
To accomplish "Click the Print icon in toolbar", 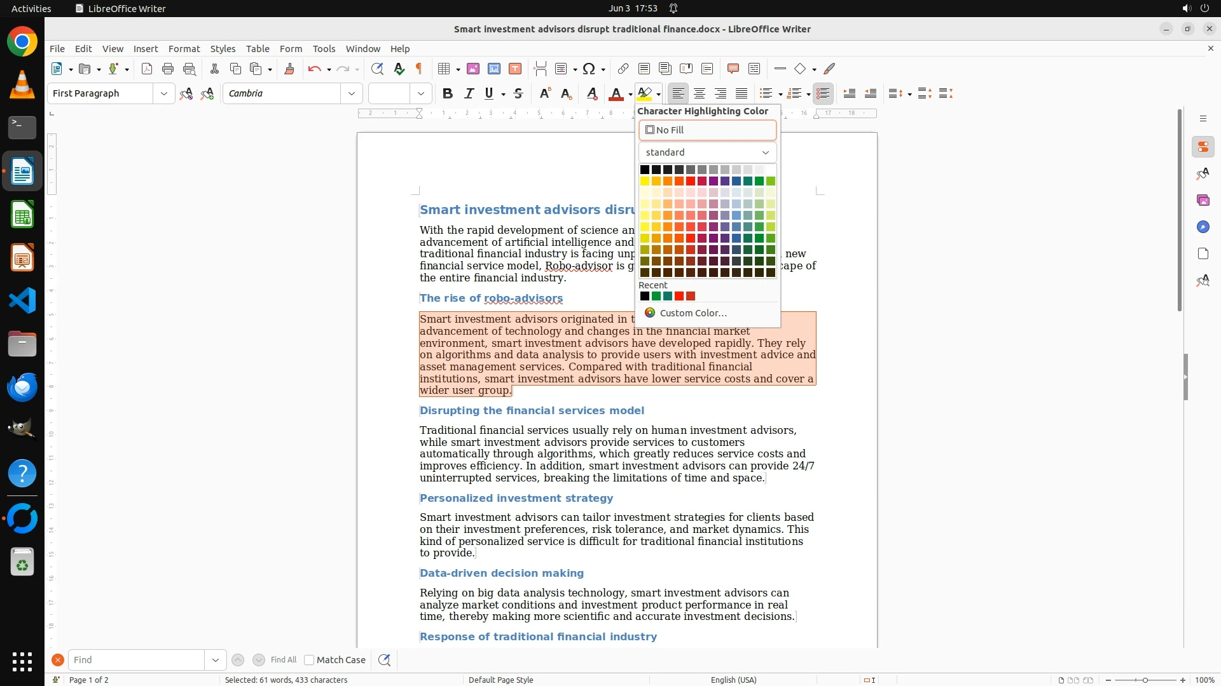I will tap(168, 69).
